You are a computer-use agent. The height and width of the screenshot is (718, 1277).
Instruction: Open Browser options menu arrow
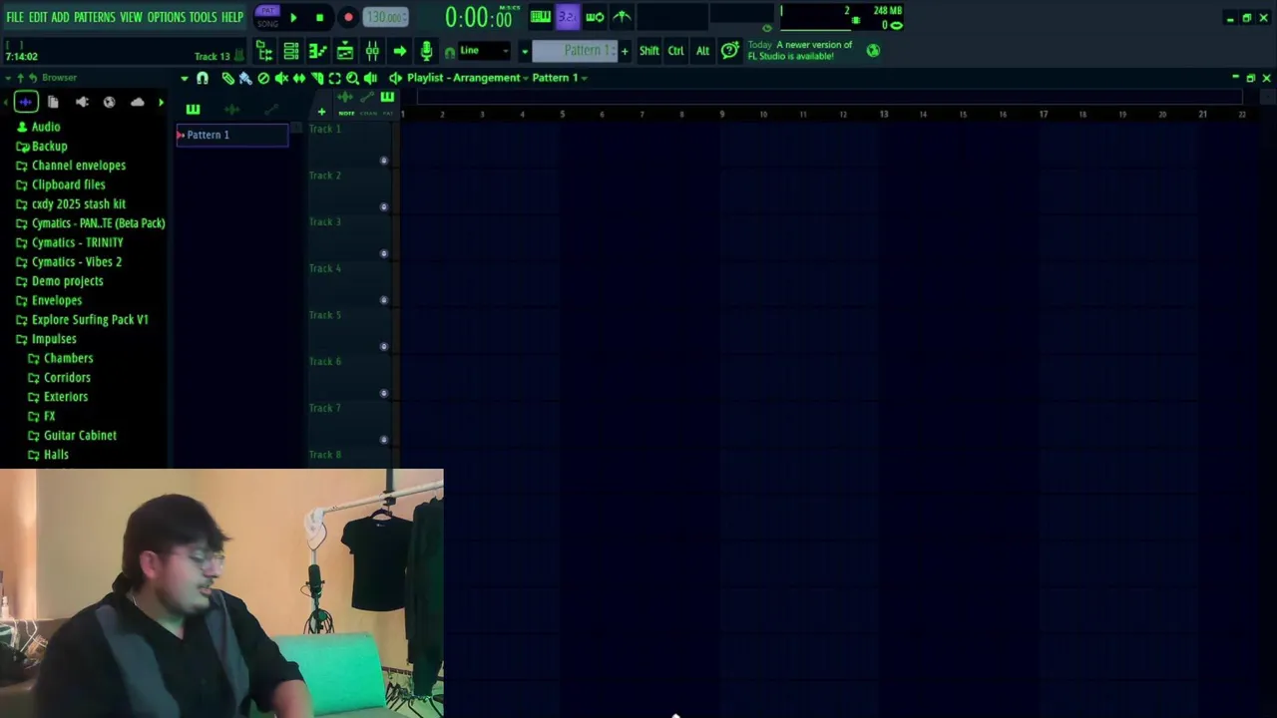pos(8,78)
